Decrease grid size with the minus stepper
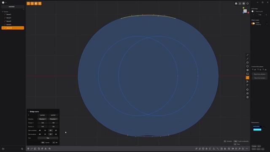The height and width of the screenshot is (152, 270). [x=253, y=15]
